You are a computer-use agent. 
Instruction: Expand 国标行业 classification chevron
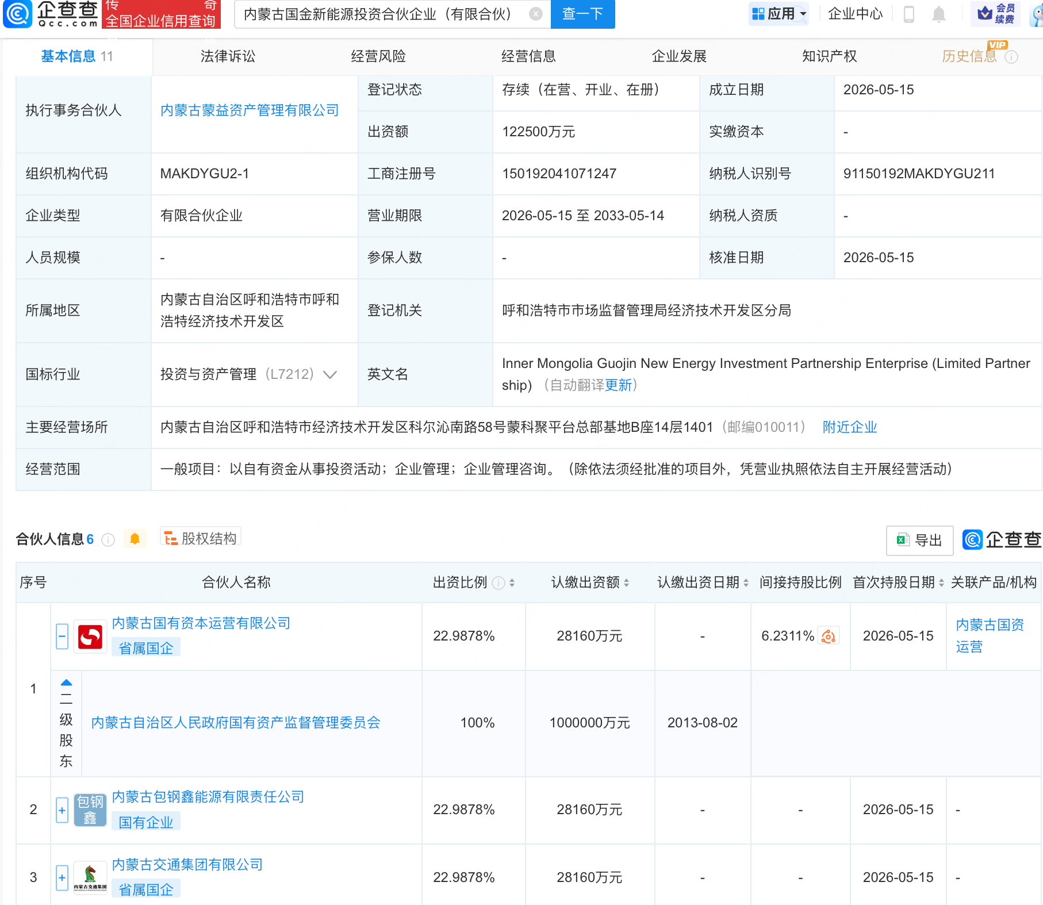(329, 375)
